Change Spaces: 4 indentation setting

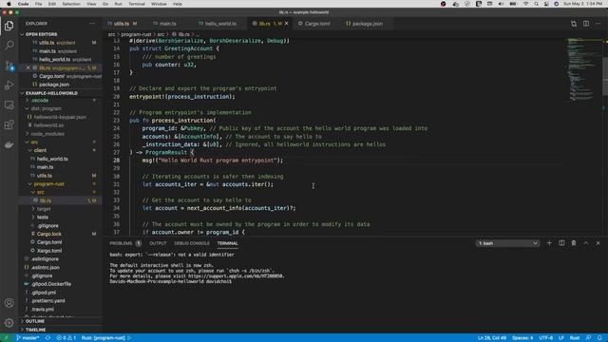522,338
